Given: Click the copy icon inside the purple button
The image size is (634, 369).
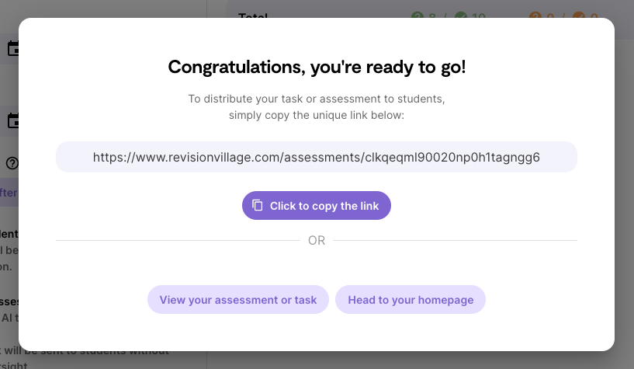Looking at the screenshot, I should tap(258, 206).
